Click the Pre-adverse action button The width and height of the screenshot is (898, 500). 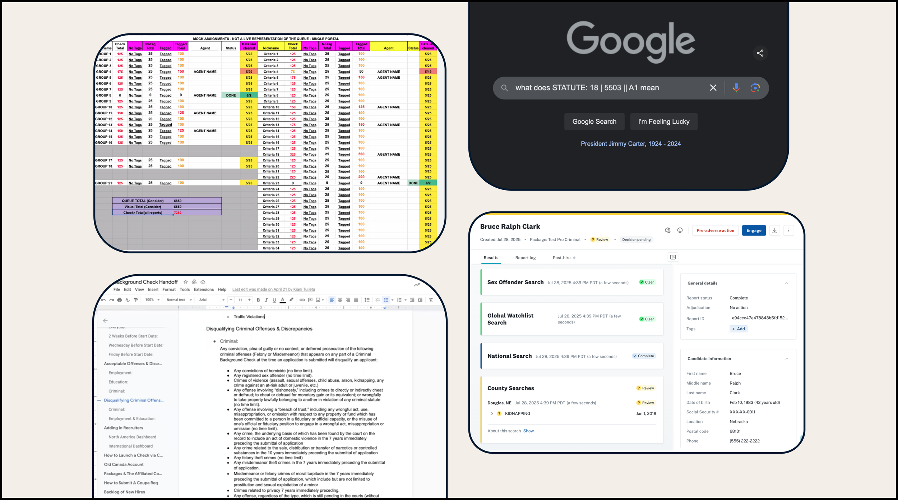(715, 230)
